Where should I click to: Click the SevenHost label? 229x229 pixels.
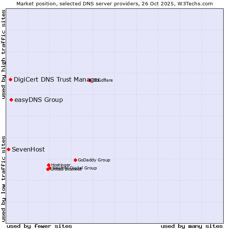[28, 149]
